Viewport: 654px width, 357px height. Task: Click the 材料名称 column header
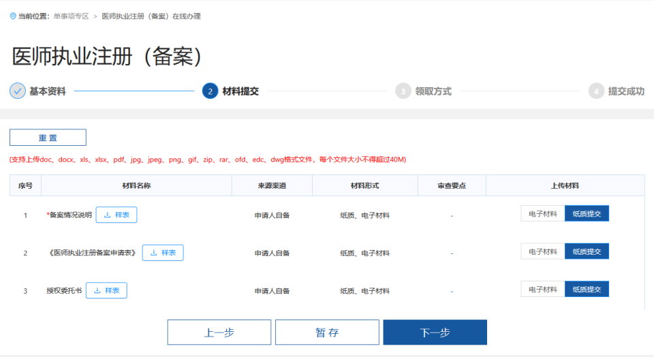[136, 185]
